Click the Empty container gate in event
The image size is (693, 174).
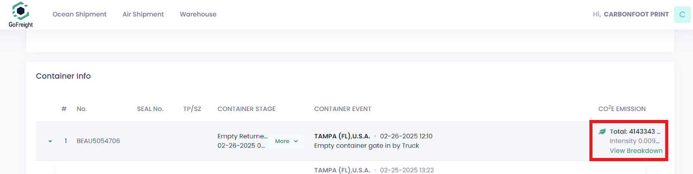point(366,146)
